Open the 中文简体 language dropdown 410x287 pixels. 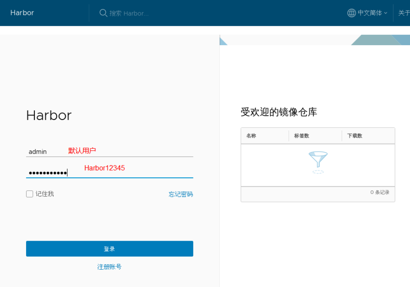370,13
